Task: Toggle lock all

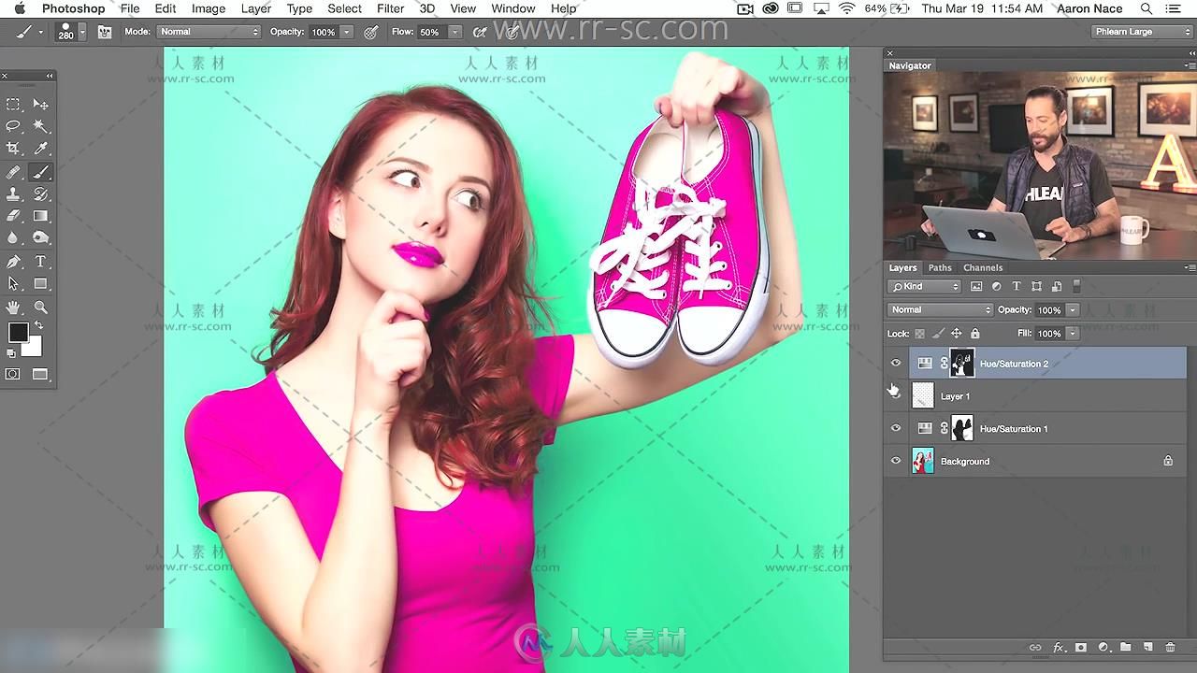Action: (975, 334)
